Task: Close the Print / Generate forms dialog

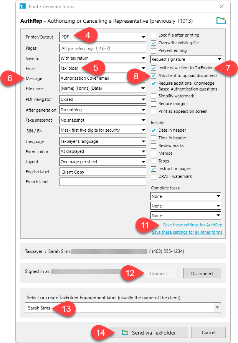Action: [x=221, y=7]
